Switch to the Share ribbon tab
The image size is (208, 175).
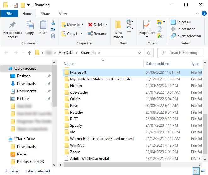[x=45, y=14]
